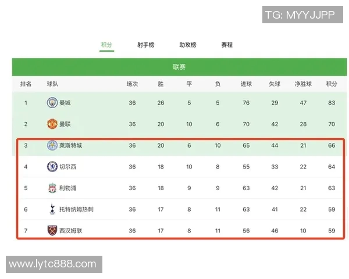Click the 联赛 green header bar
This screenshot has width=349, height=279.
pos(179,67)
